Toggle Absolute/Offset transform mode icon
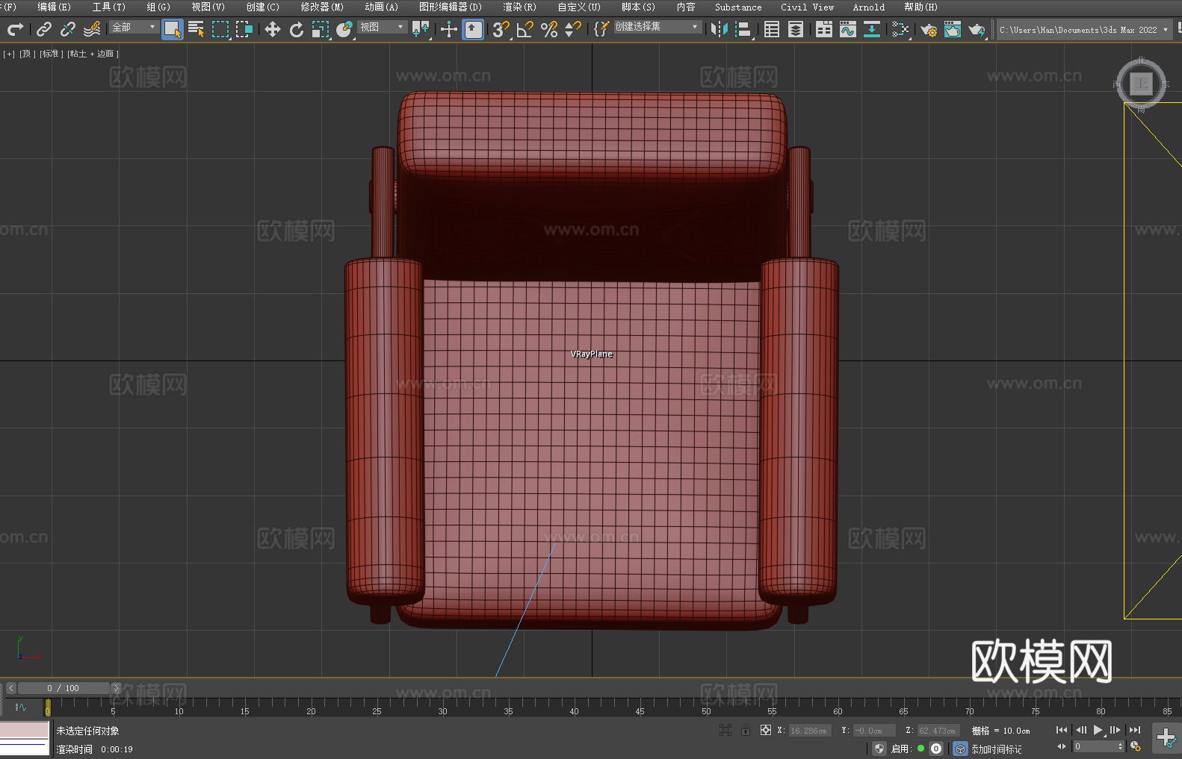Screen dimensions: 1182x759 pos(766,730)
